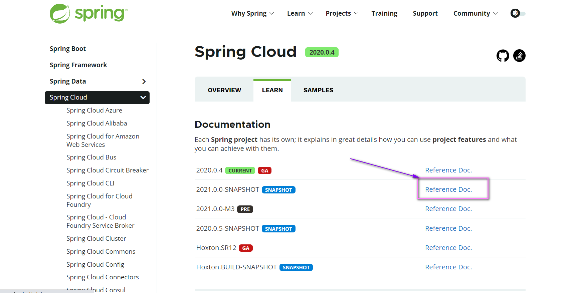
Task: Open Spring Cloud GitHub repository icon
Action: [x=503, y=56]
